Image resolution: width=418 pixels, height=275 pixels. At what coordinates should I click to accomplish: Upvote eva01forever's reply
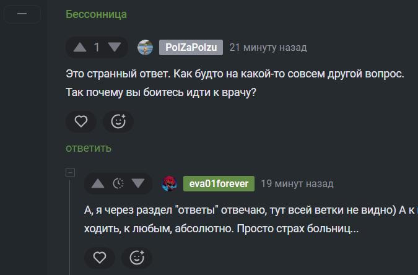pos(98,183)
